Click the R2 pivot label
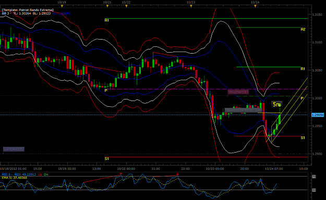326x200 pixels. point(303,30)
